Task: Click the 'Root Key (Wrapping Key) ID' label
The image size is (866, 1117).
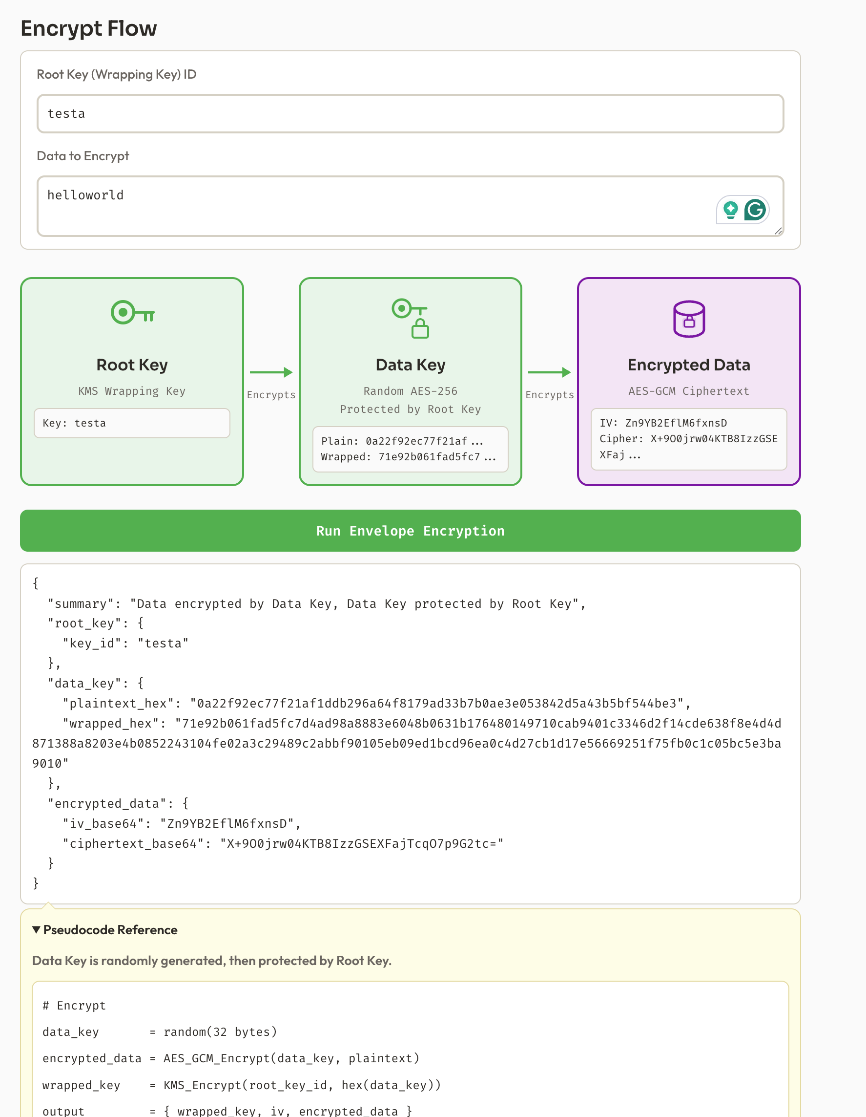Action: (117, 74)
